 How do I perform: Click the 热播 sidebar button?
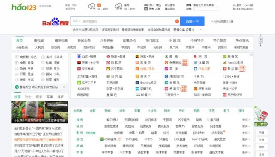(262, 133)
